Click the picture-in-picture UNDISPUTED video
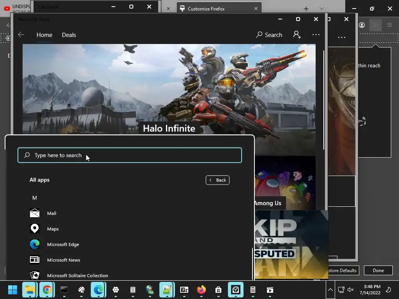This screenshot has width=399, height=299. [x=291, y=244]
